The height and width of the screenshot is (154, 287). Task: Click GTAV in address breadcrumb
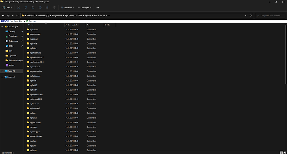(x=79, y=15)
